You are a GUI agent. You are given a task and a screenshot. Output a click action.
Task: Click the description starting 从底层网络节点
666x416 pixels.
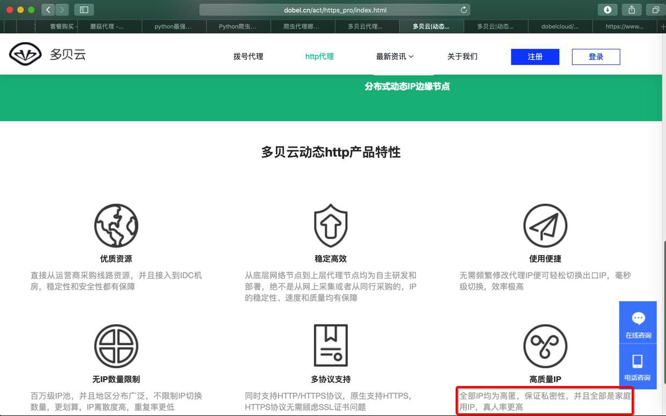click(x=331, y=286)
